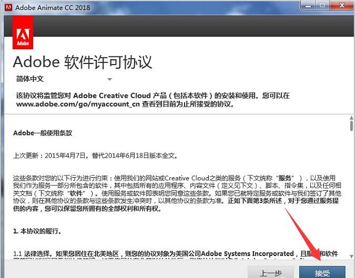
Task: Click the 上次更新 2015年4月7日 line
Action: (x=95, y=155)
